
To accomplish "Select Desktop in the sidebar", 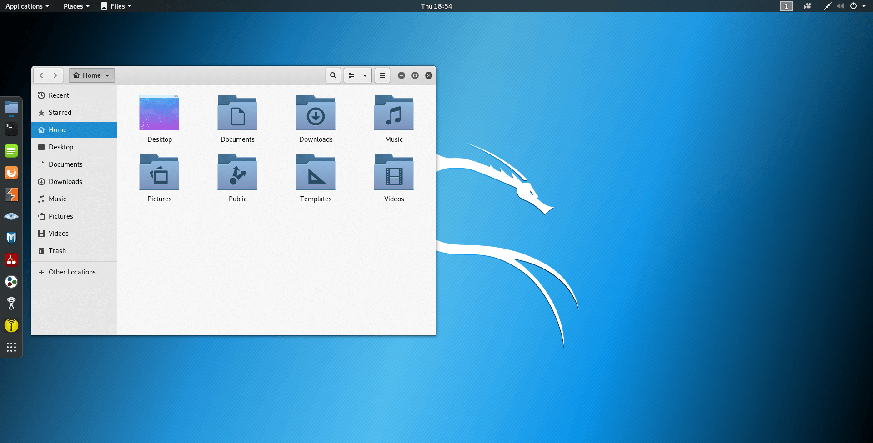I will [74, 147].
